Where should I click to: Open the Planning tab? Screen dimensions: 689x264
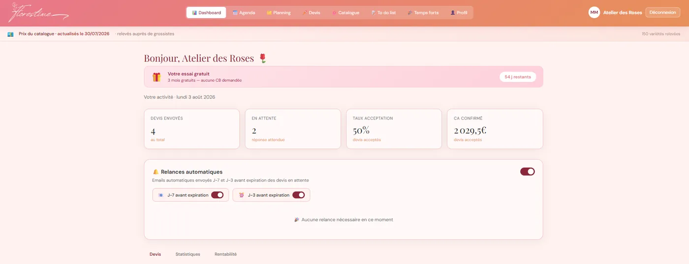pyautogui.click(x=279, y=13)
